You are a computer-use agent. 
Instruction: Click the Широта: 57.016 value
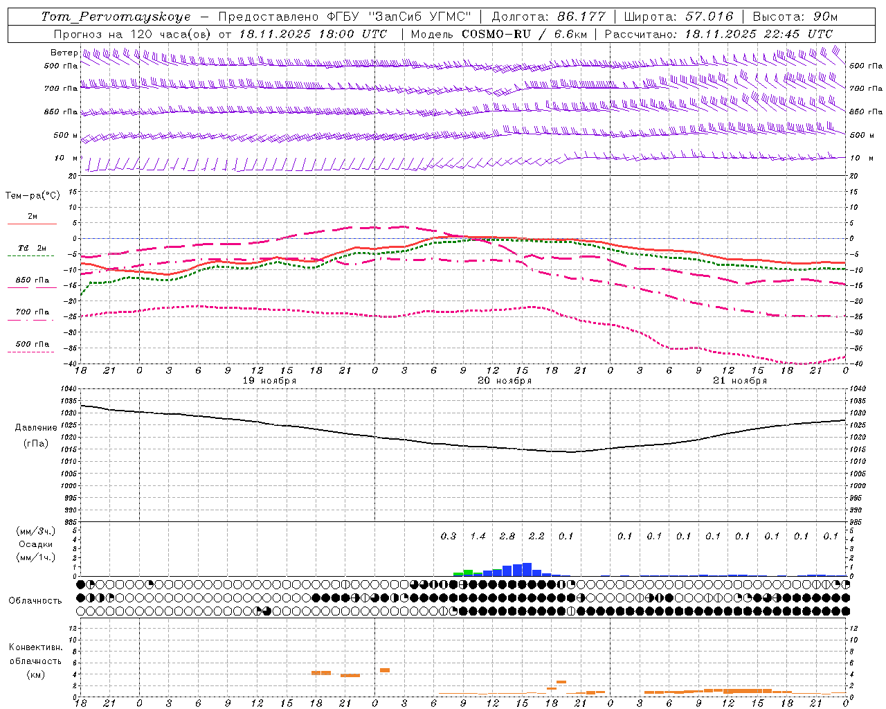678,17
